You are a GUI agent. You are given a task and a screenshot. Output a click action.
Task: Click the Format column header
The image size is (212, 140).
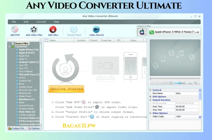click(94, 40)
